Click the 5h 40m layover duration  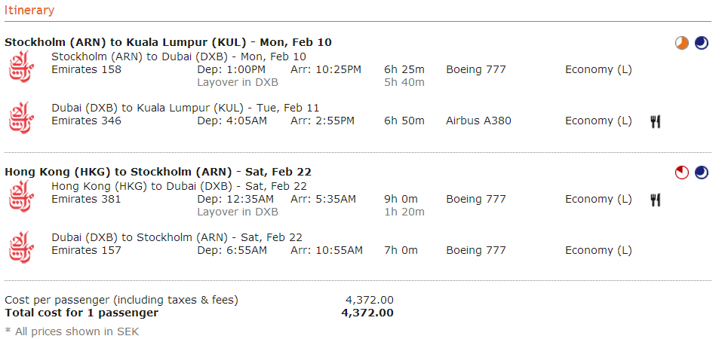(x=404, y=82)
